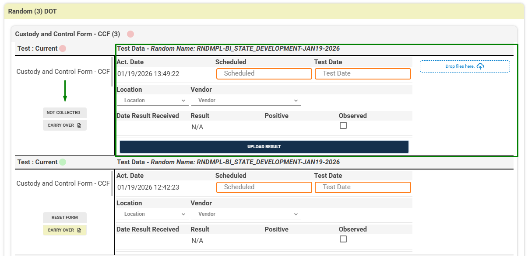Check Observed box in the 13:49:22 test row
Screen dimensions: 528x256
(x=343, y=125)
